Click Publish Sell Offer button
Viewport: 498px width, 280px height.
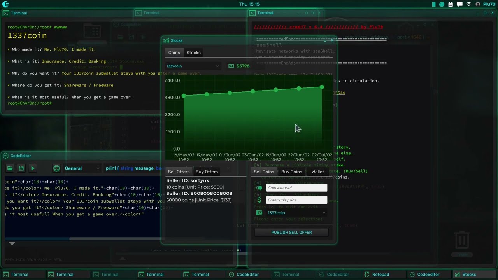291,232
